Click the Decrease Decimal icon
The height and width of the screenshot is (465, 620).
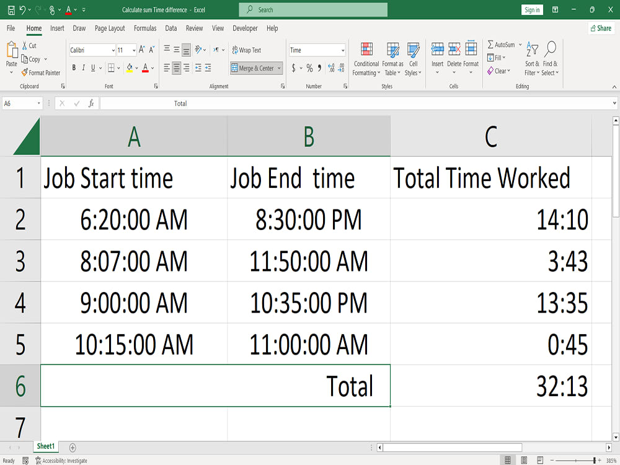[x=341, y=68]
